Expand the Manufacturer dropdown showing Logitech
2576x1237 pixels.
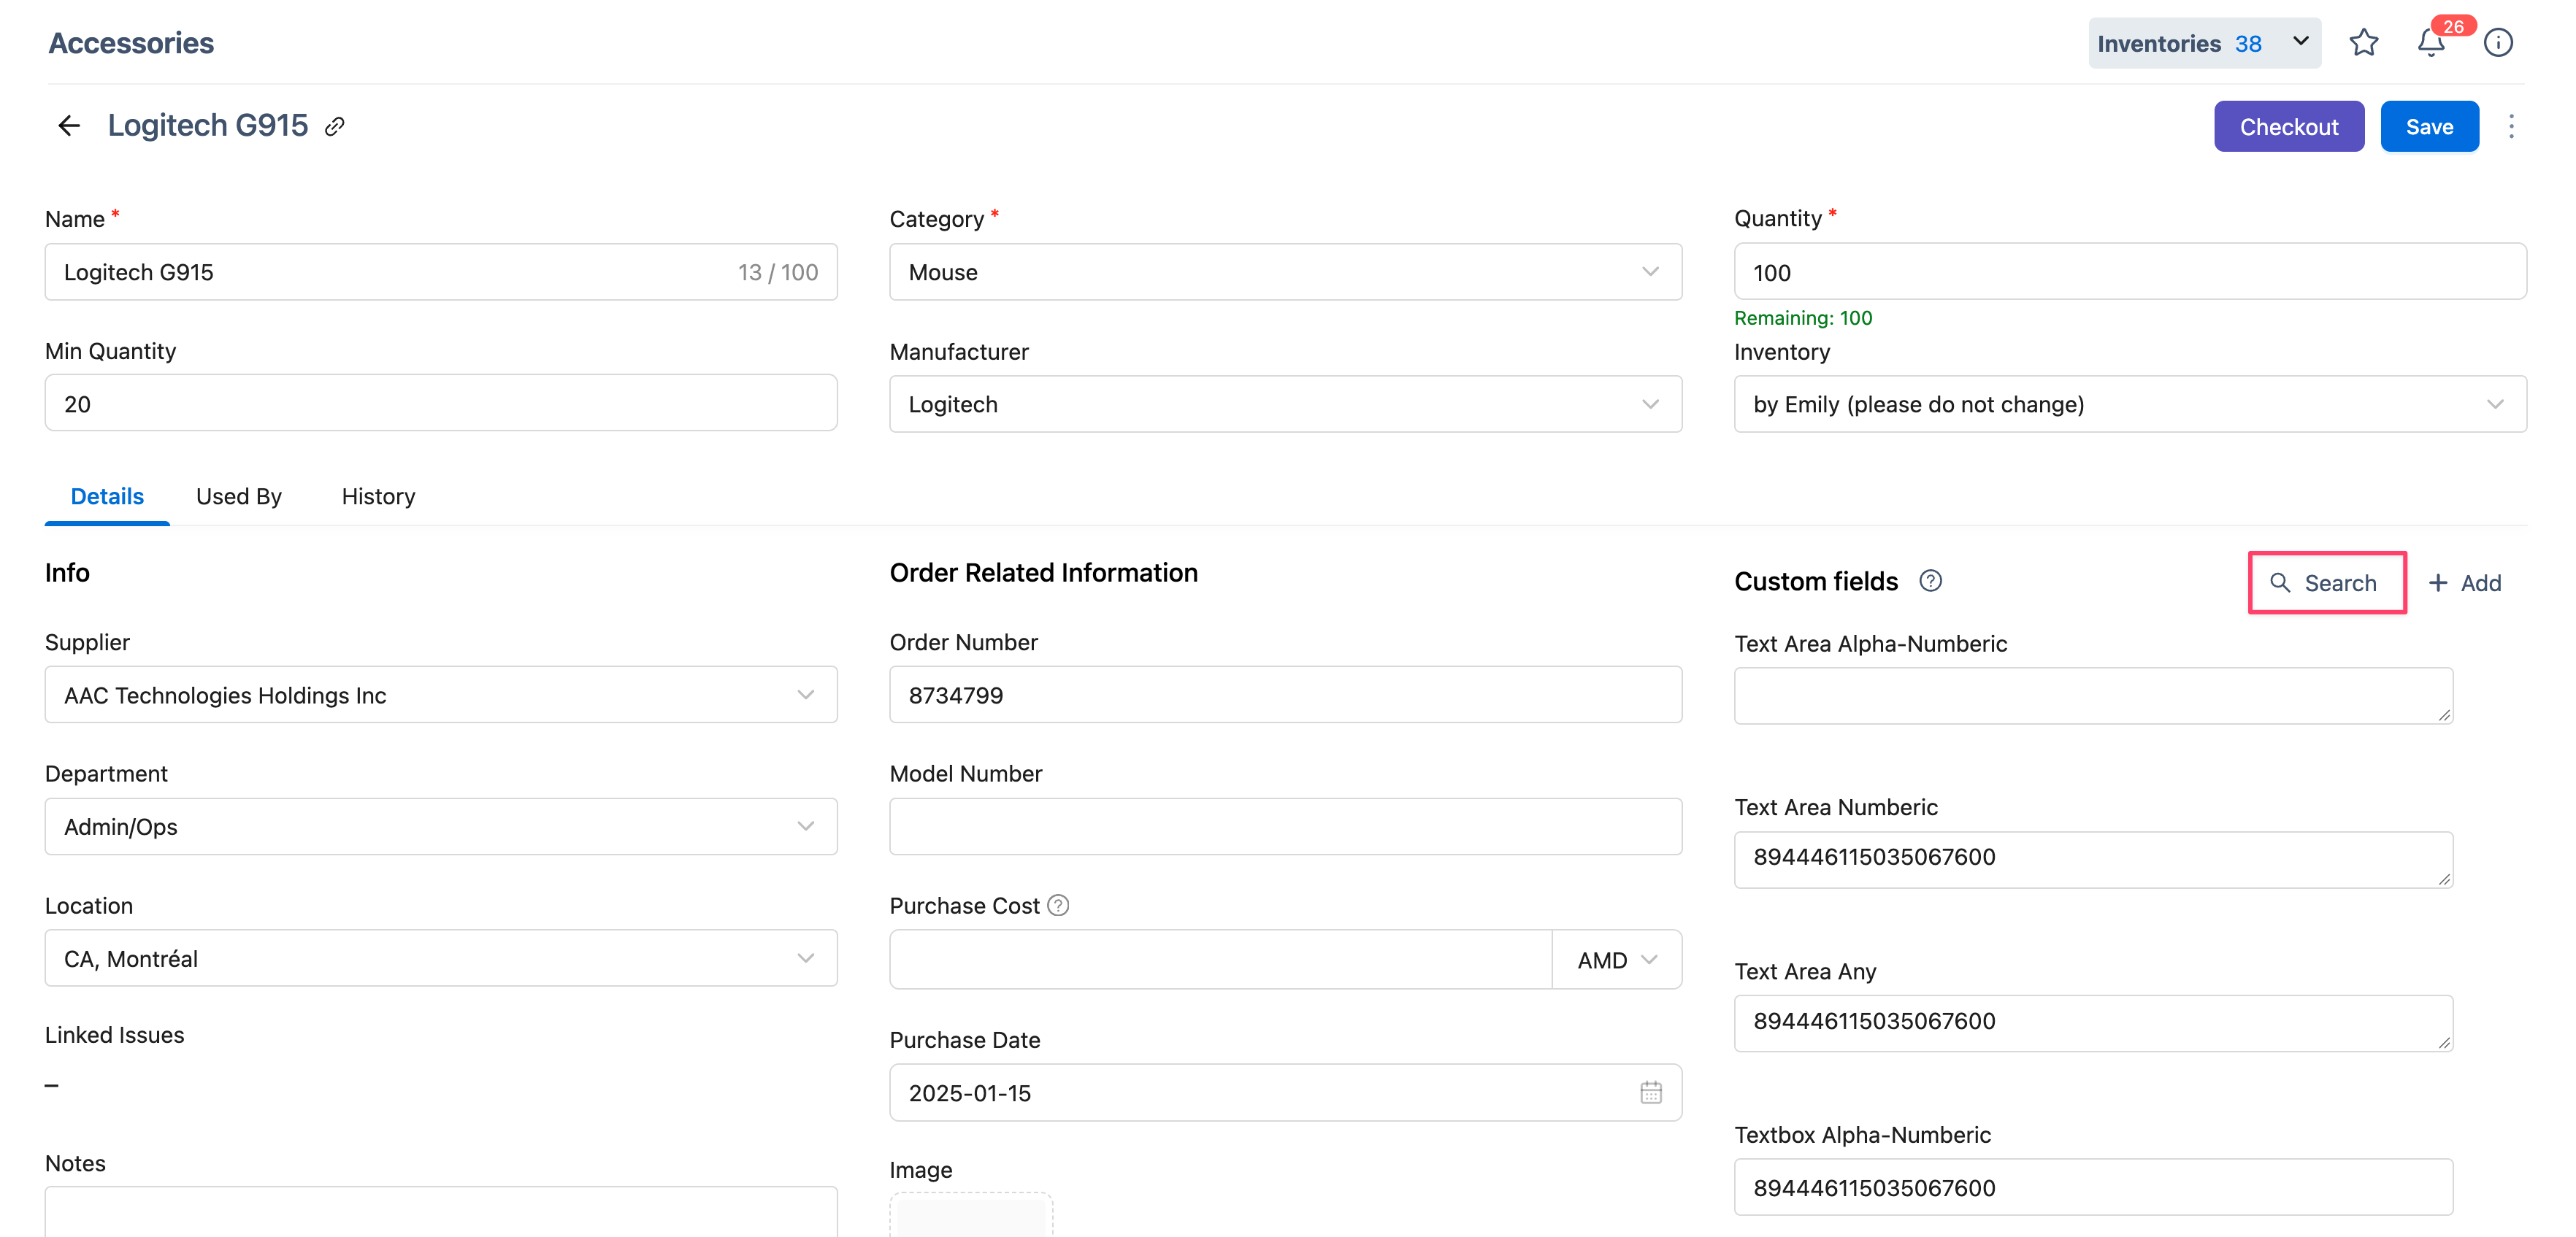point(1285,404)
